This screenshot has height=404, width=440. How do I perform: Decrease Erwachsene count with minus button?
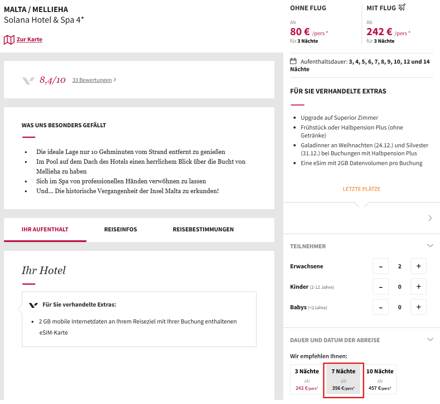(380, 266)
